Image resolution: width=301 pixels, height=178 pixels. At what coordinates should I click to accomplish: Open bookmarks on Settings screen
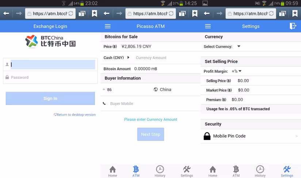pos(295,13)
